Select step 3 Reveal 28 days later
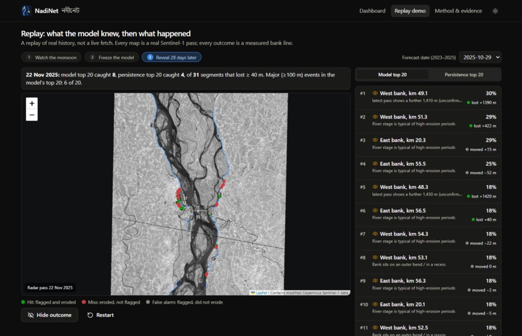The height and width of the screenshot is (336, 522). point(172,57)
